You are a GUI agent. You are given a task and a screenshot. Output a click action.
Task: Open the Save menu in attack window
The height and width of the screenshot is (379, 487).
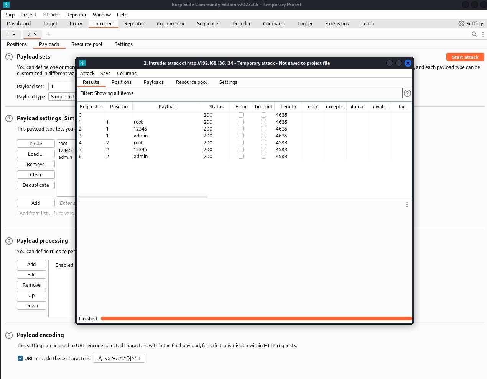(x=105, y=74)
